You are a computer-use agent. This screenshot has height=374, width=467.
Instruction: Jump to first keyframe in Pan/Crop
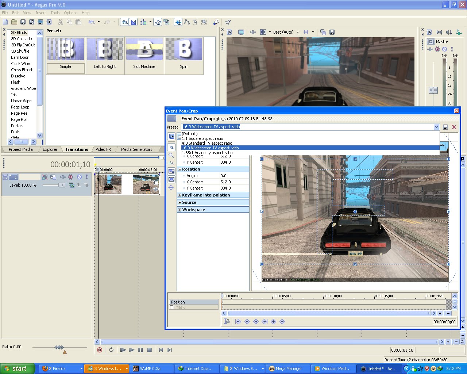238,321
